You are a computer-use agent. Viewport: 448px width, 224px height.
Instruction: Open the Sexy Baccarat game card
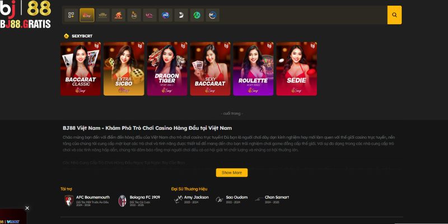point(210,69)
